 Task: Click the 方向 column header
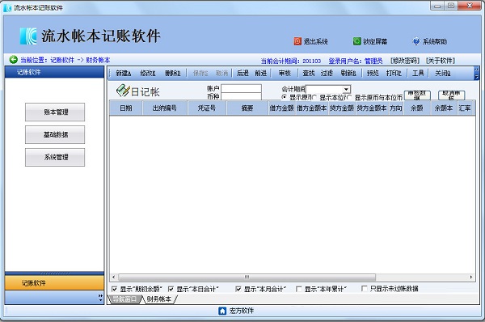(x=395, y=108)
